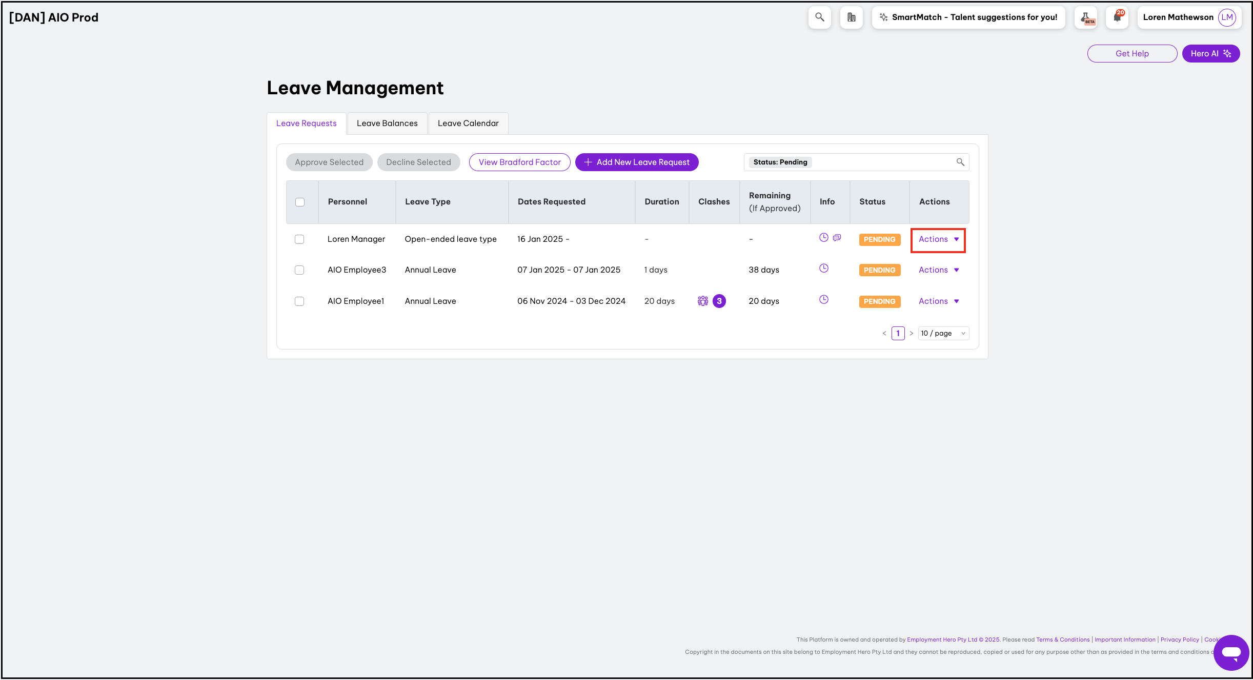Viewport: 1253px width, 680px height.
Task: Open the 10 / page size dropdown
Action: (943, 334)
